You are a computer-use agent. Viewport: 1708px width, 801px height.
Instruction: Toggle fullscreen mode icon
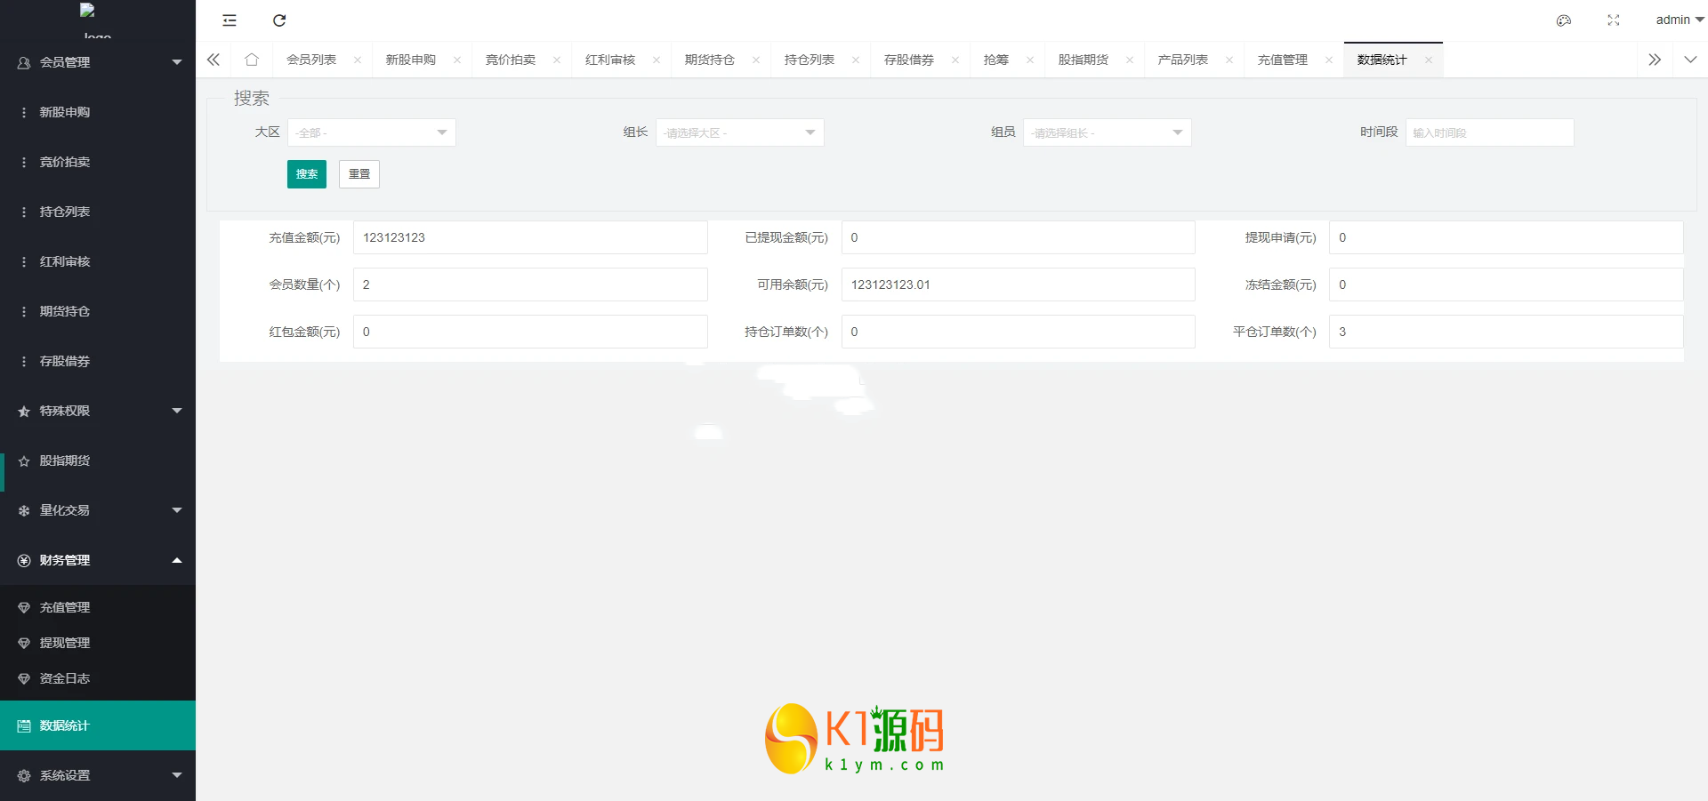pyautogui.click(x=1614, y=20)
